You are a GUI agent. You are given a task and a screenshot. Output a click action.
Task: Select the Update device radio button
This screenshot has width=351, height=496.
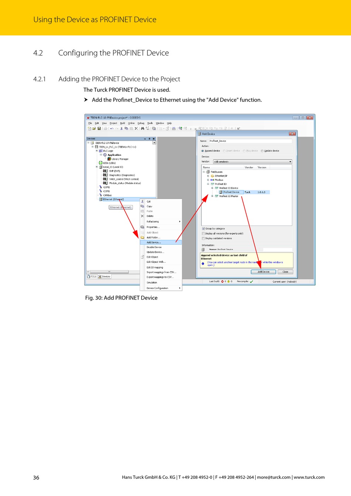coord(262,151)
